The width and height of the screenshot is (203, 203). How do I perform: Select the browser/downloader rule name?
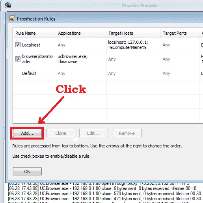pyautogui.click(x=37, y=59)
